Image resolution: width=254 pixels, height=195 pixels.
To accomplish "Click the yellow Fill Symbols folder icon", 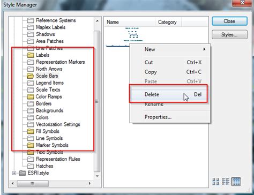I will tap(31, 131).
